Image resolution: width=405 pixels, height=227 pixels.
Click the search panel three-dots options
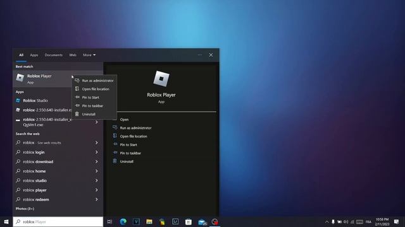pyautogui.click(x=200, y=55)
